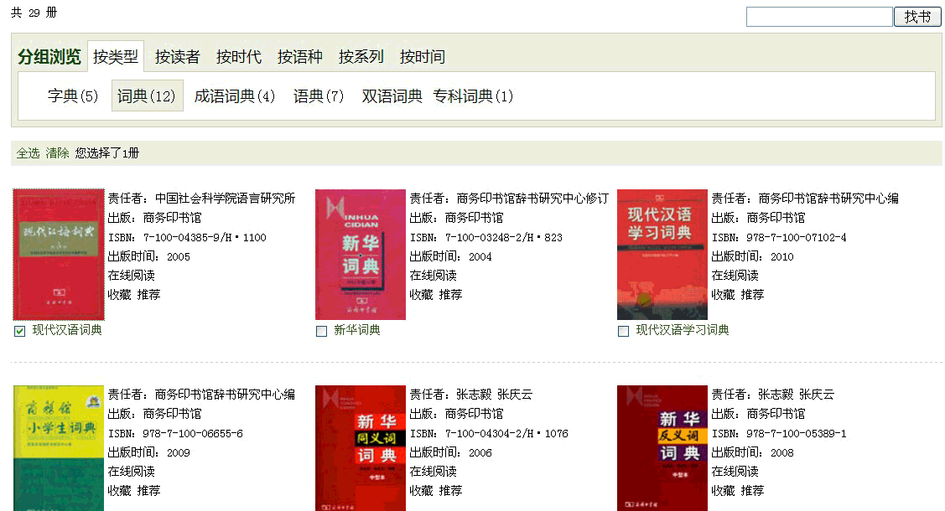
Task: Focus the book search input field
Action: pyautogui.click(x=819, y=17)
